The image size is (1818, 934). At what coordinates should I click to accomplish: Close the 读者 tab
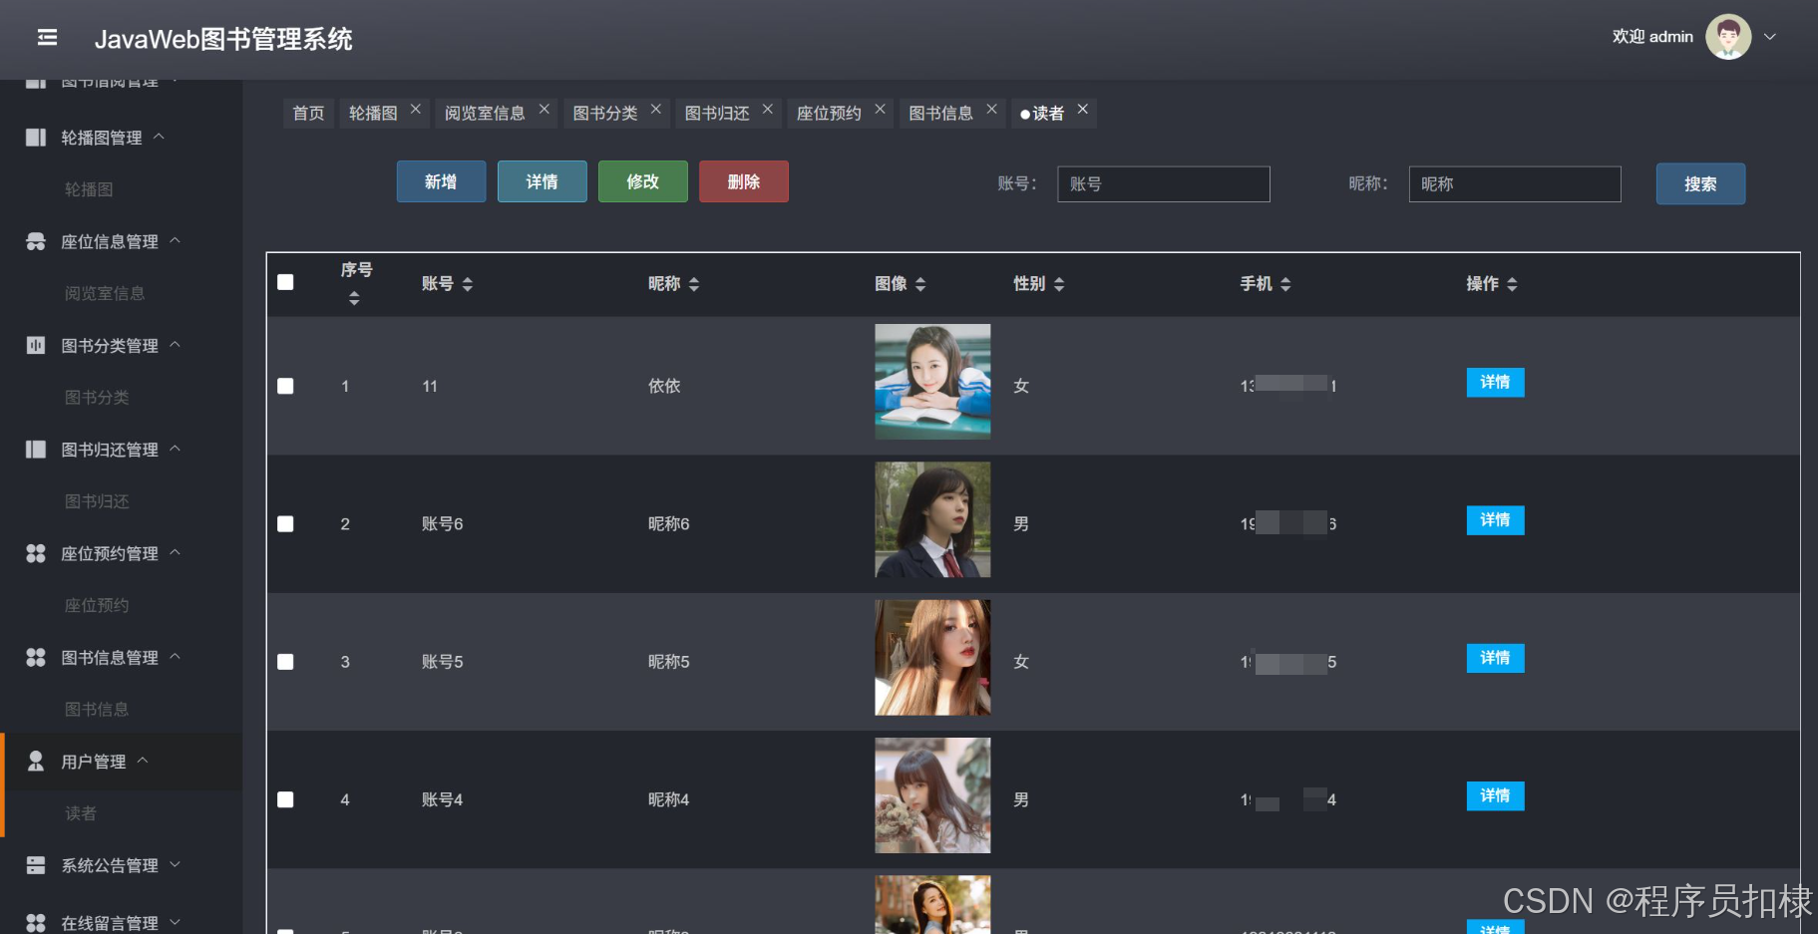[x=1083, y=109]
